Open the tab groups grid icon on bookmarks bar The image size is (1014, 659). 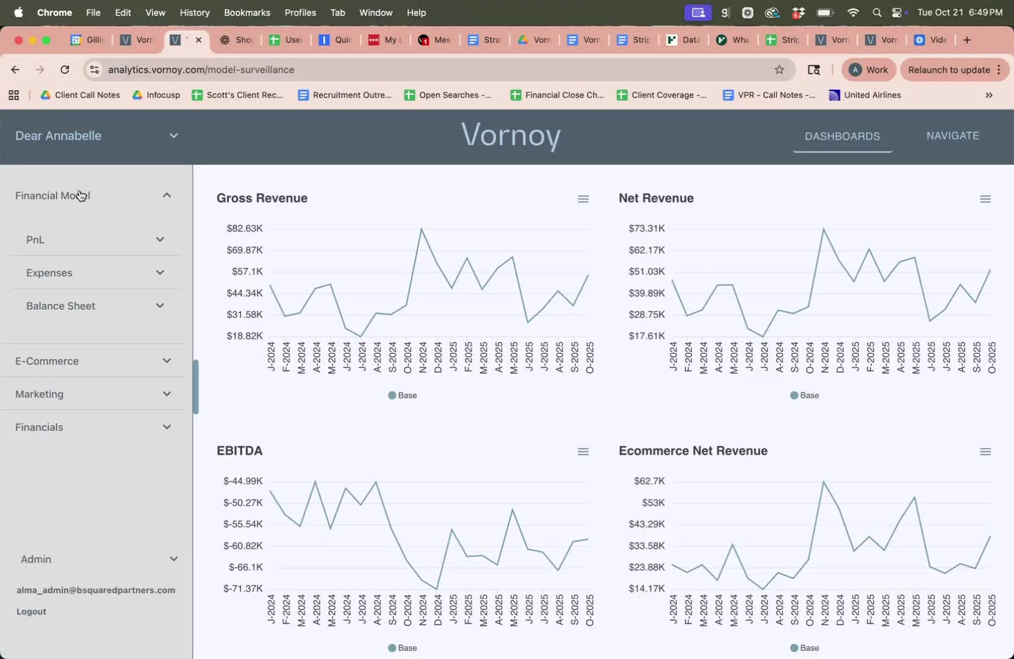tap(13, 95)
